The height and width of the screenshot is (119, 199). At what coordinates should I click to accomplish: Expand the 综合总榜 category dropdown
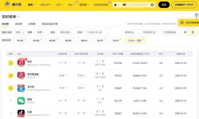(66, 32)
